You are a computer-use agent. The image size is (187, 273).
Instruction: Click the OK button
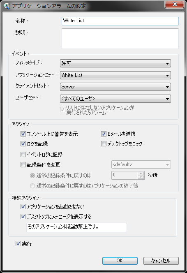[120, 261]
